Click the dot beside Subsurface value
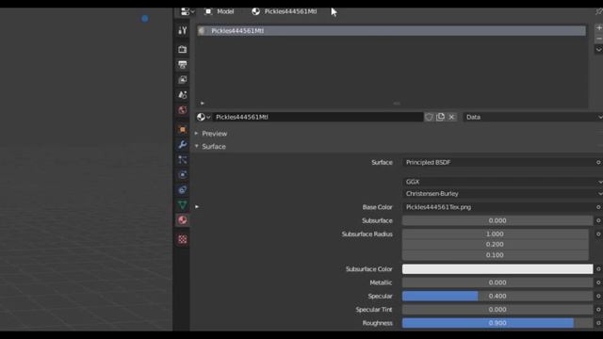This screenshot has width=603, height=339. 598,220
